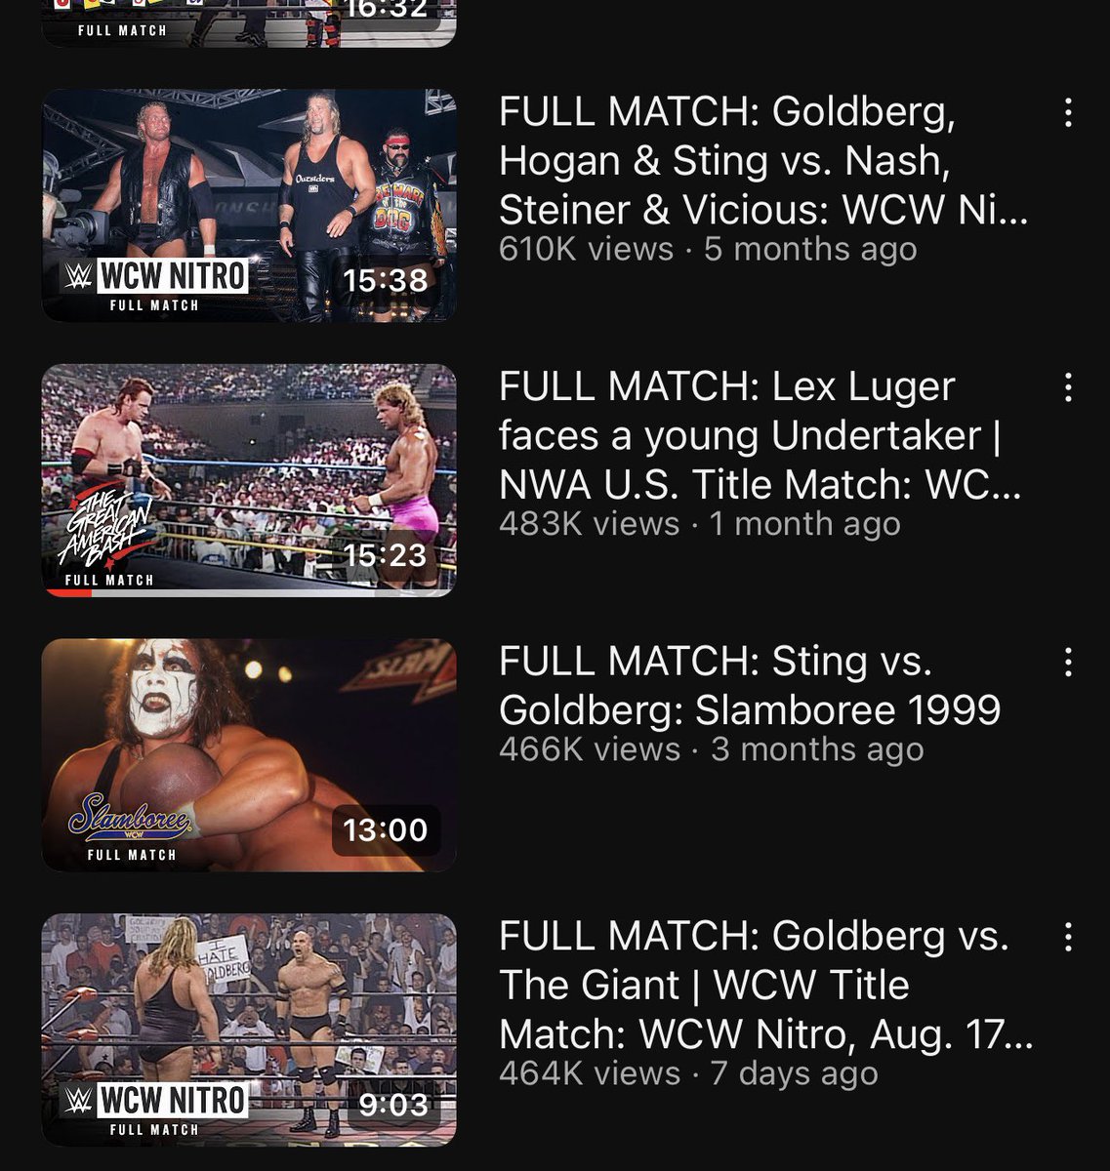Click the red watch progress bar under Luger thumbnail
This screenshot has width=1110, height=1171.
click(66, 592)
